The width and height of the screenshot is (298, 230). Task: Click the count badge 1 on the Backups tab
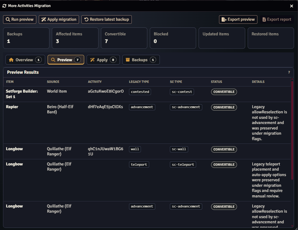[153, 60]
